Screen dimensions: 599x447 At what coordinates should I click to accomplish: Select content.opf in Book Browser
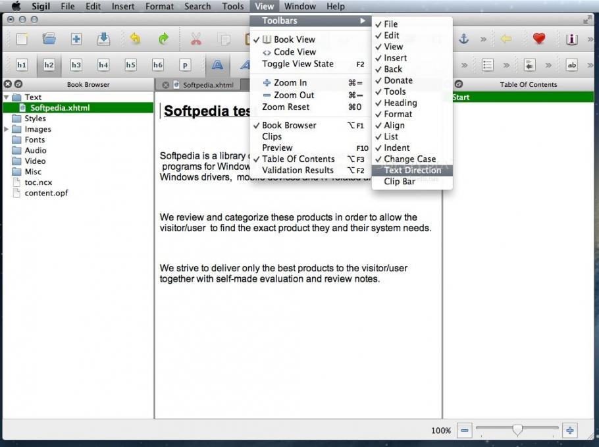46,194
